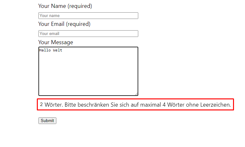The image size is (245, 147).
Task: Click the 'Your Message' label
Action: (56, 42)
